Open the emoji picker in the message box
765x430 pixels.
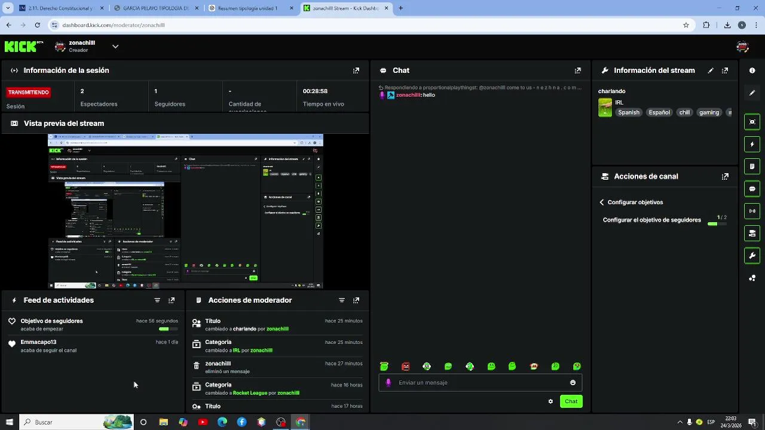573,383
